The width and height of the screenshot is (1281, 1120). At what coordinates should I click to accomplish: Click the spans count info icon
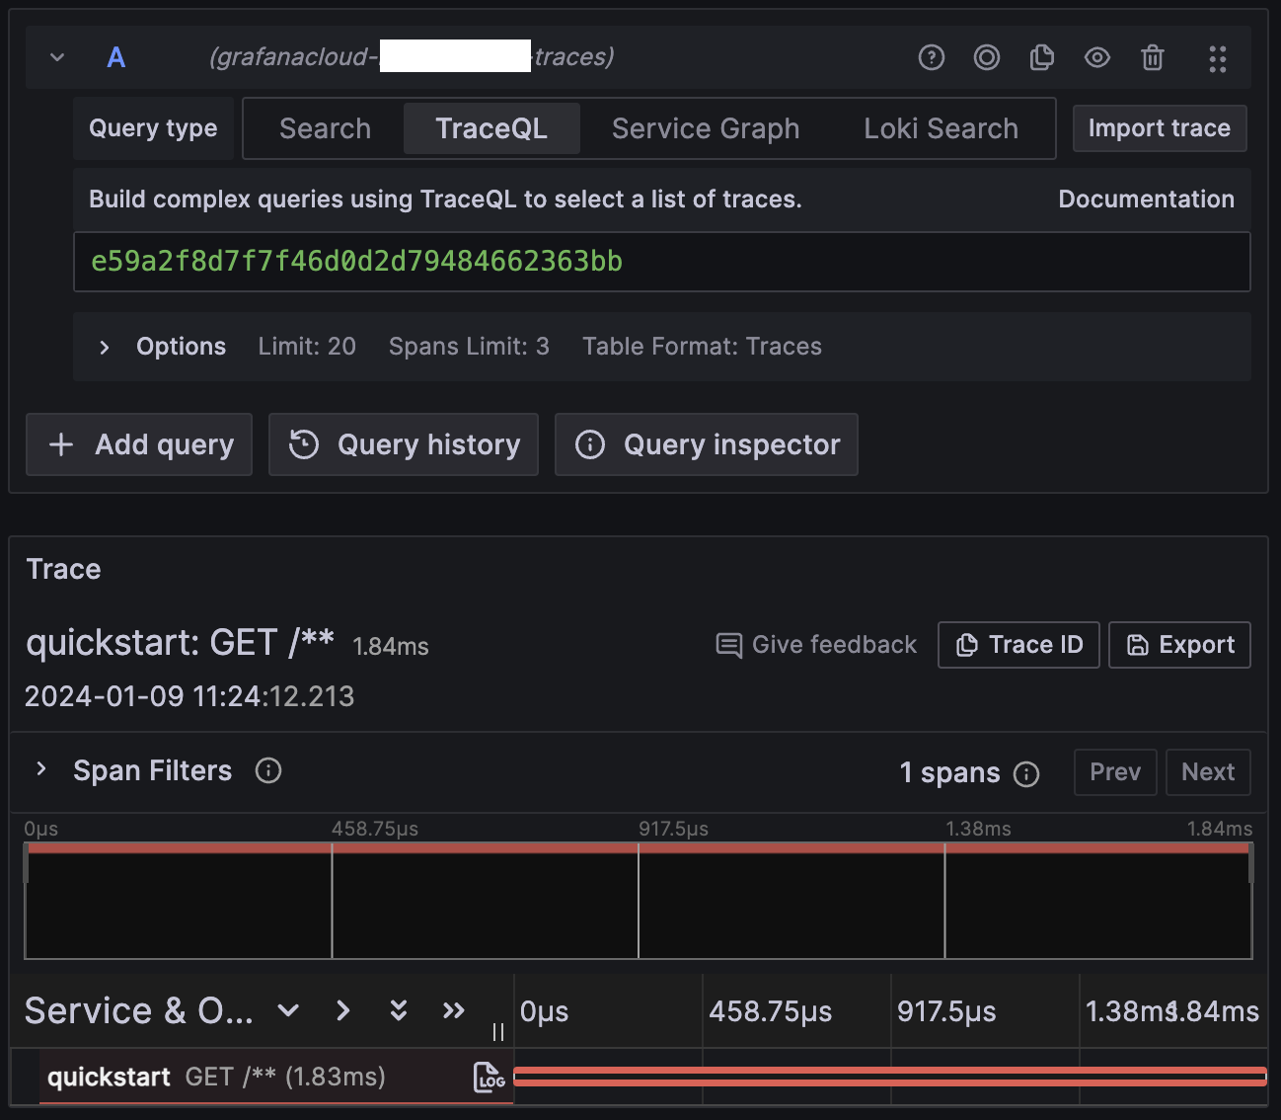click(x=1026, y=773)
